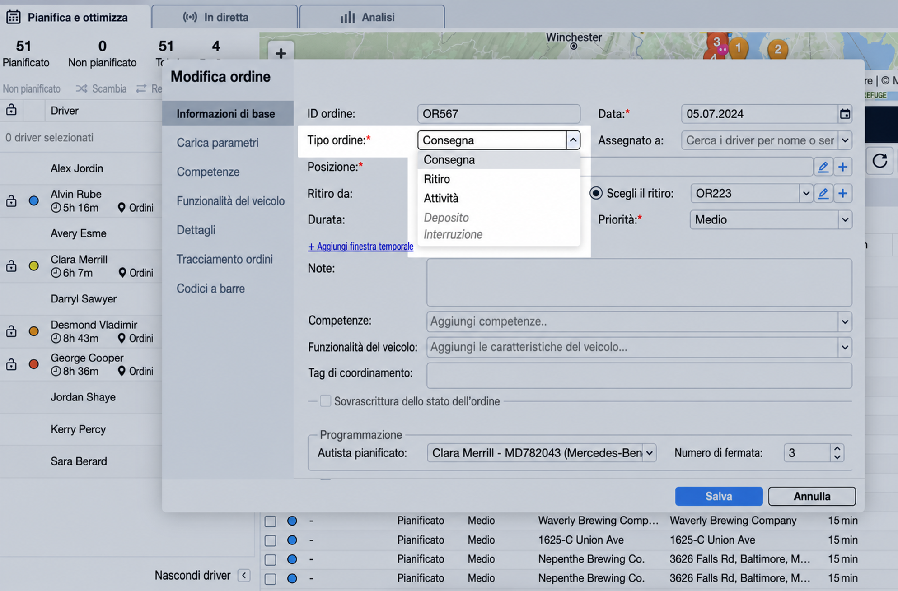The height and width of the screenshot is (591, 898).
Task: Zoom in the map with plus button
Action: pyautogui.click(x=281, y=53)
